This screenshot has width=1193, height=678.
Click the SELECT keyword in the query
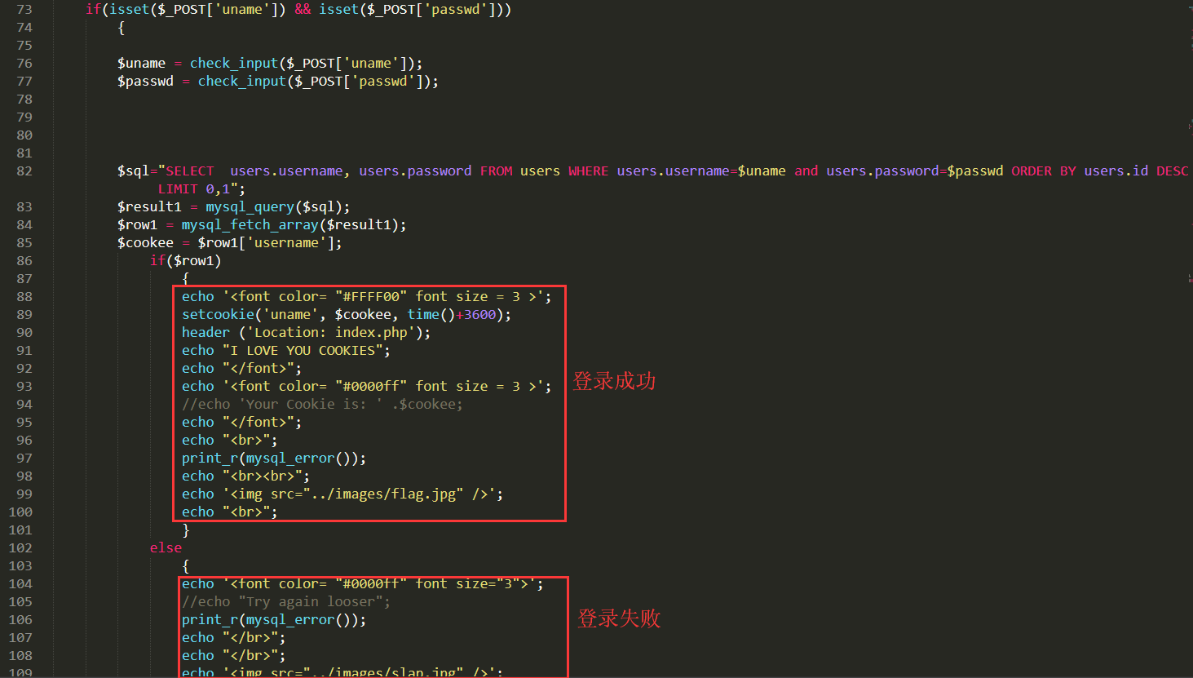point(190,171)
